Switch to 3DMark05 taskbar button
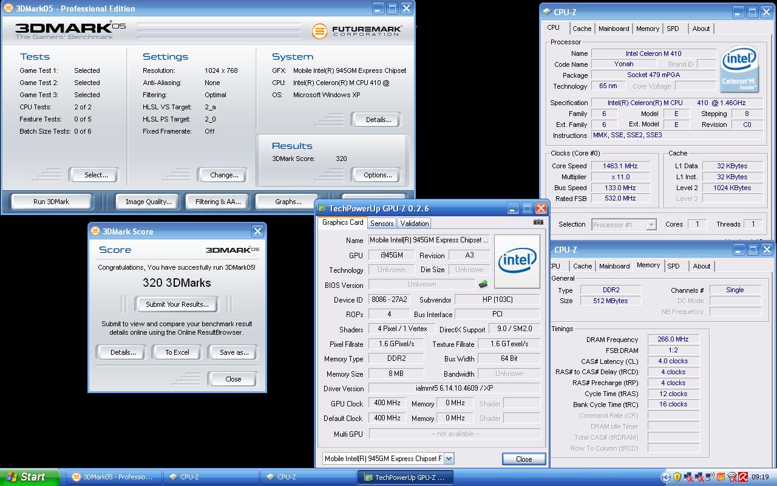Viewport: 777px width, 486px height. tap(114, 477)
